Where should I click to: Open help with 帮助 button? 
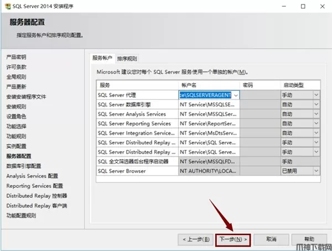point(309,239)
